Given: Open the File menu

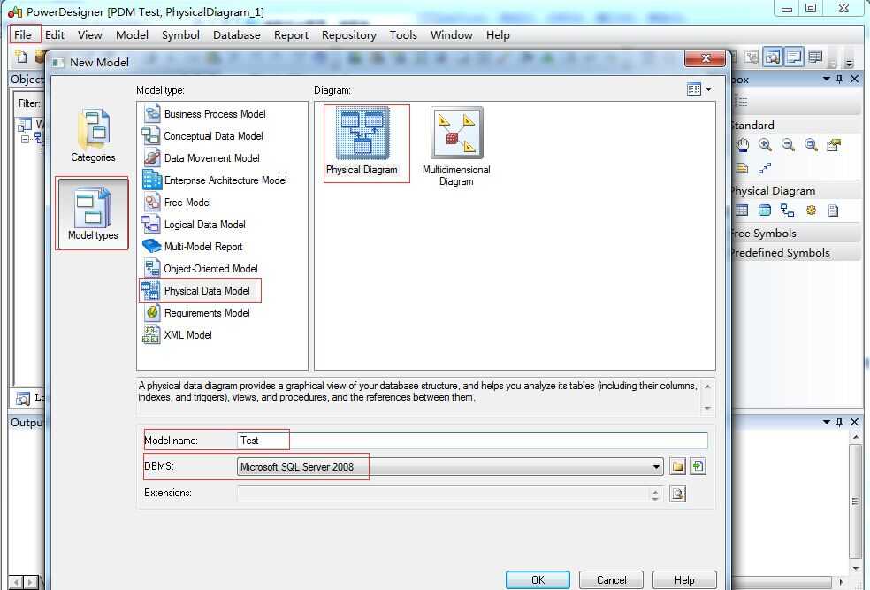Looking at the screenshot, I should (x=23, y=35).
